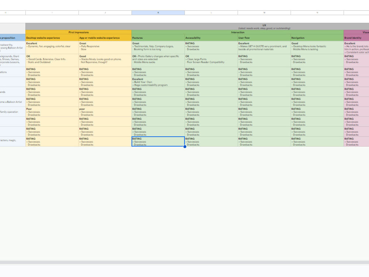Select the Accessibility column heading

coord(211,38)
